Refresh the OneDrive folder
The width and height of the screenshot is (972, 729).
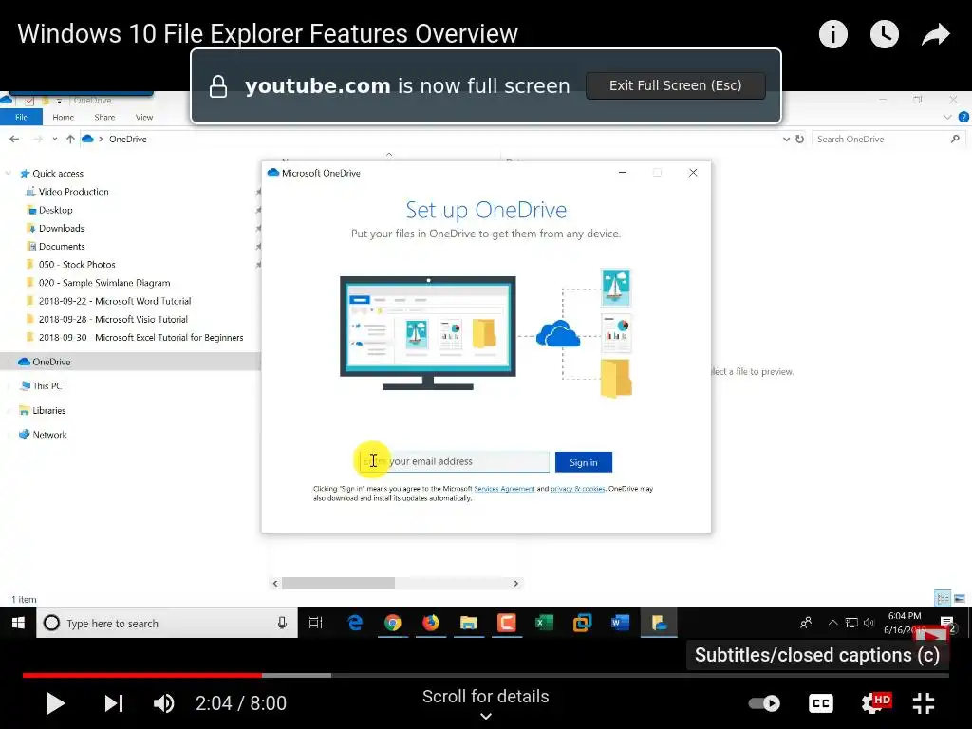(x=799, y=139)
